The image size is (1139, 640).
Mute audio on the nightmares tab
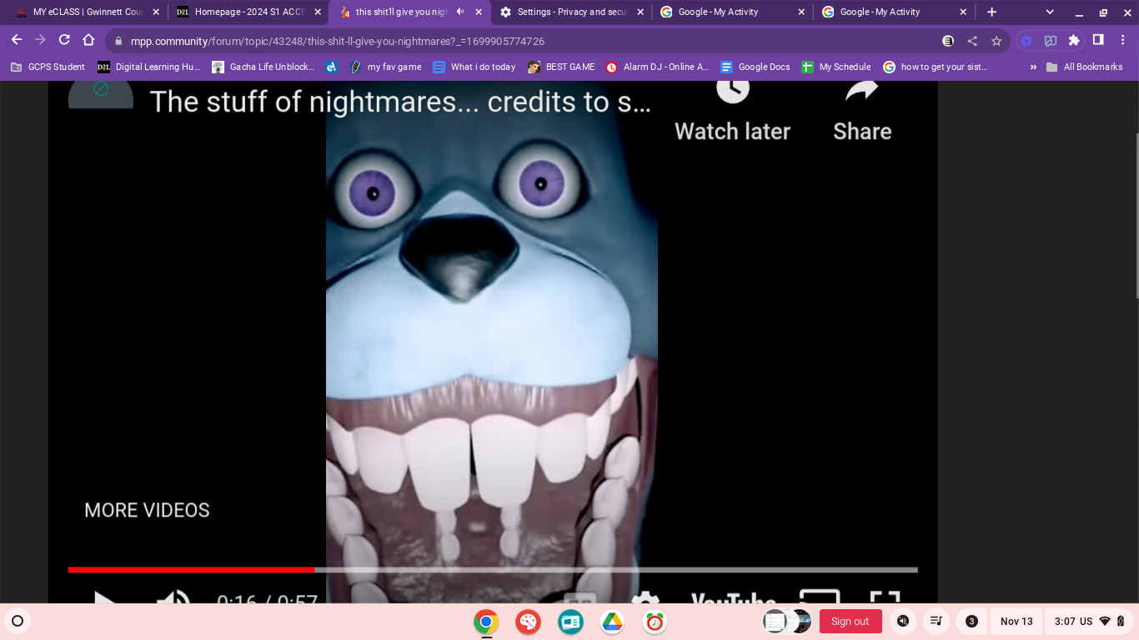coord(459,12)
